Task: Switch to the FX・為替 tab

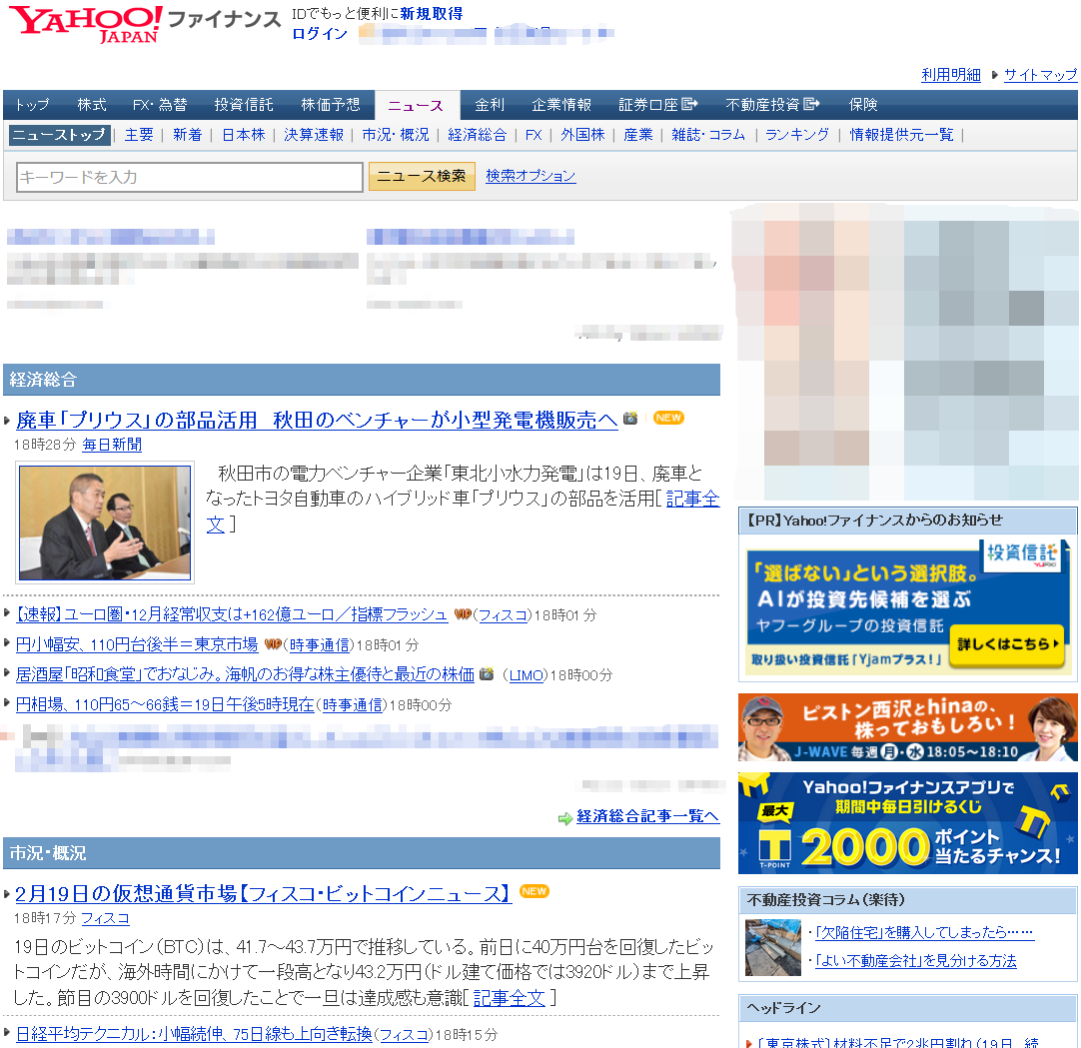Action: 159,105
